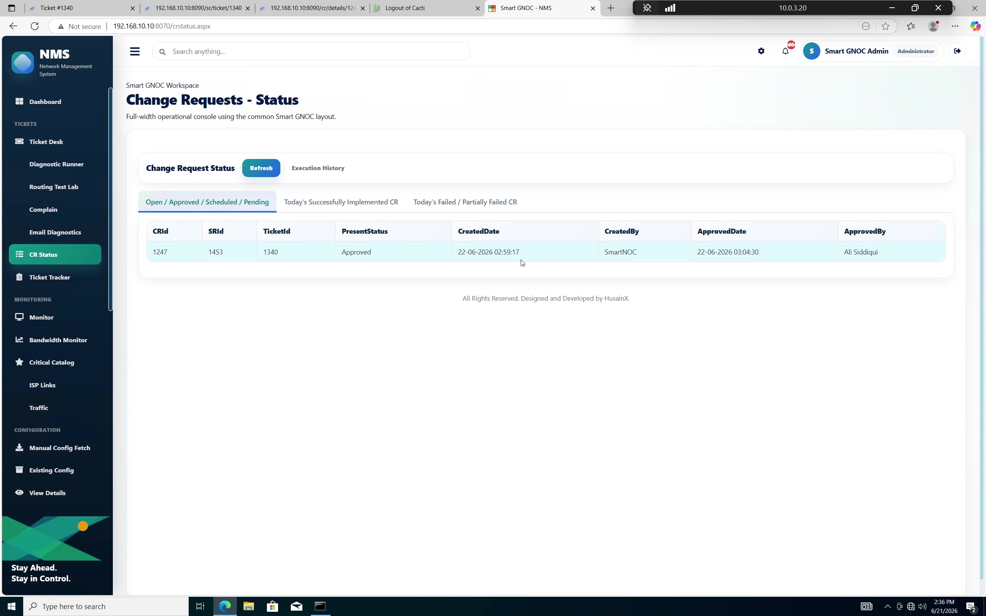Viewport: 986px width, 616px height.
Task: Open Ticket Tracker page
Action: 55,278
